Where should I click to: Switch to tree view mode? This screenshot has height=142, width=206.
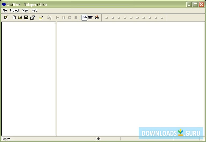[x=84, y=18]
